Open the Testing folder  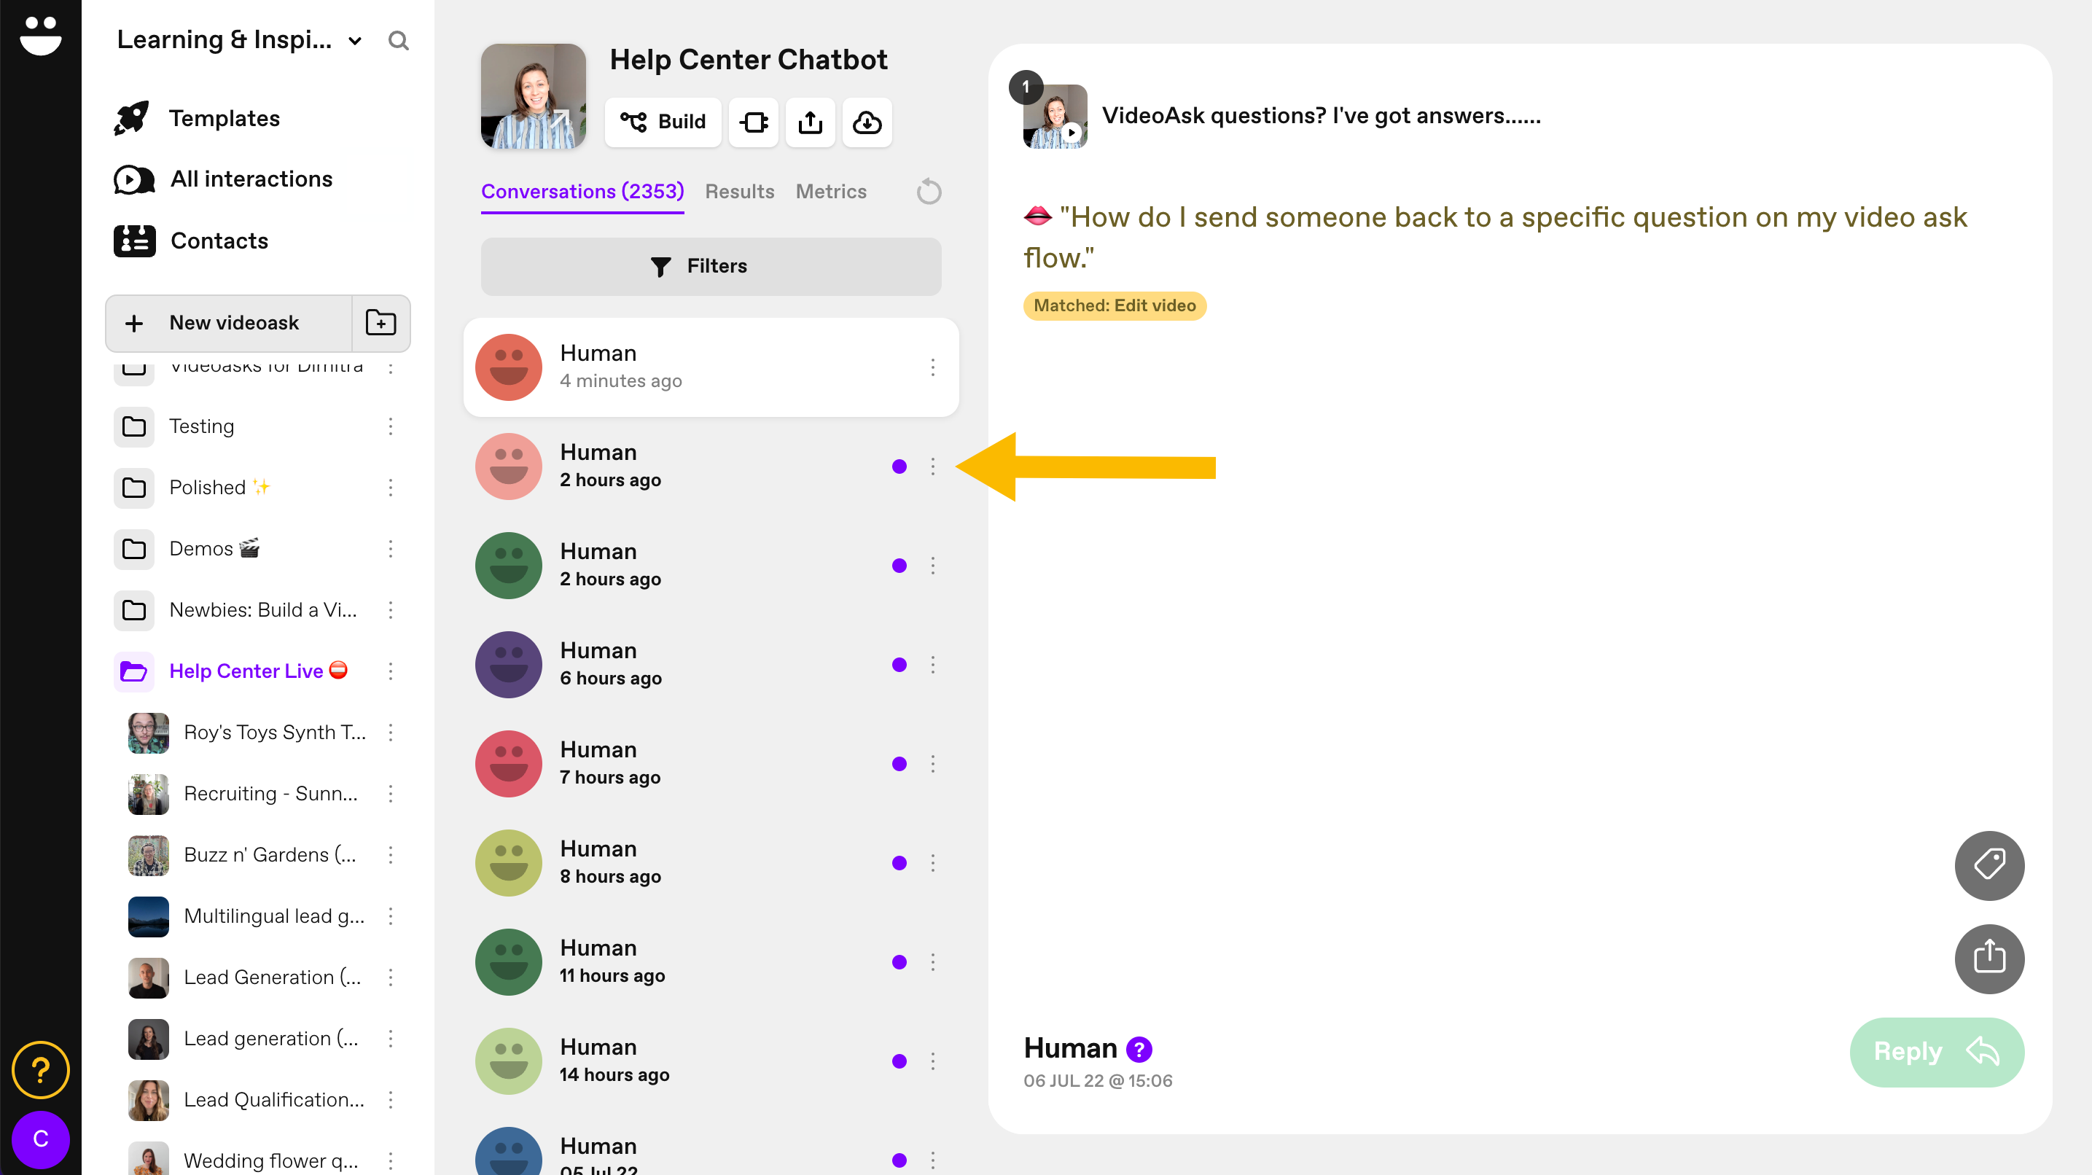(x=201, y=426)
